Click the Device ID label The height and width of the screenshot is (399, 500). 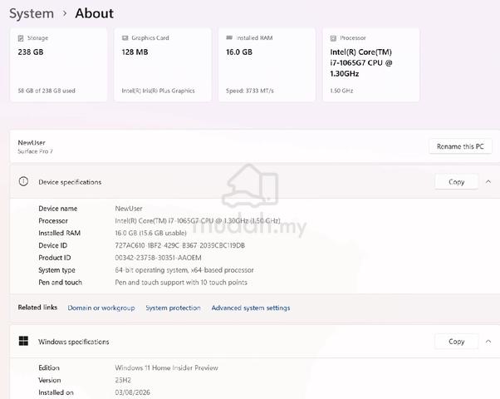[x=52, y=245]
